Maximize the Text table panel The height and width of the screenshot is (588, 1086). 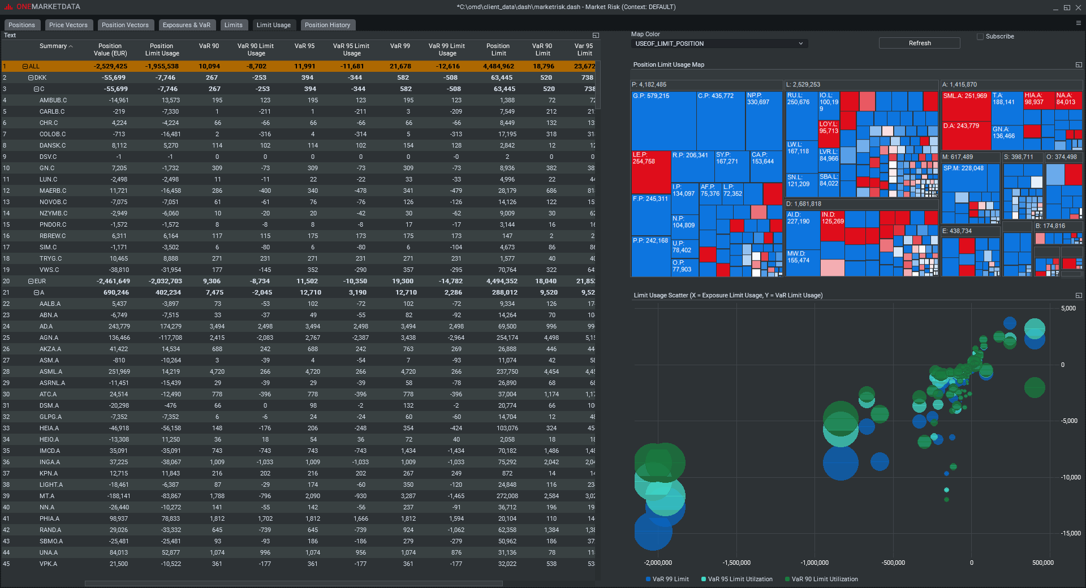click(x=596, y=36)
